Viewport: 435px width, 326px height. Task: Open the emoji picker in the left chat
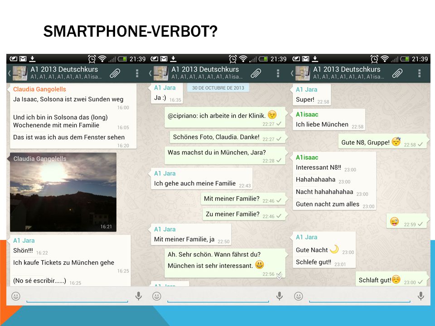[16, 296]
